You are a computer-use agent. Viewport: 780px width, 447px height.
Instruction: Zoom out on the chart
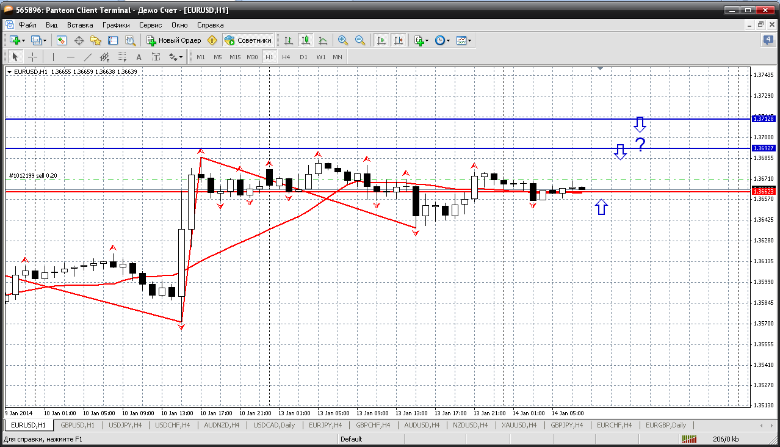[360, 40]
